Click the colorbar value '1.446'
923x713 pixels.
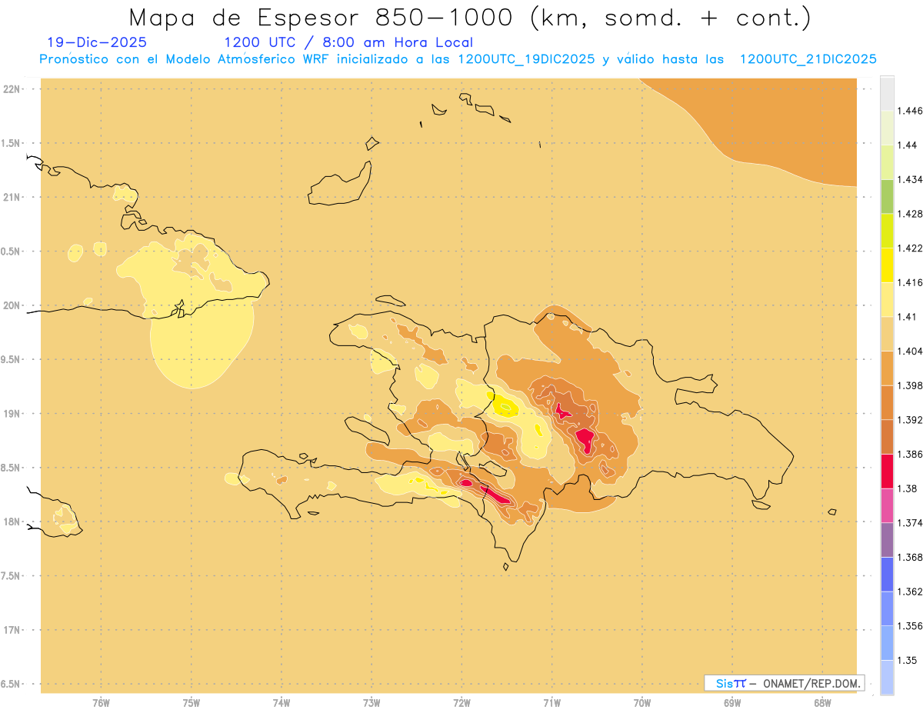point(909,111)
